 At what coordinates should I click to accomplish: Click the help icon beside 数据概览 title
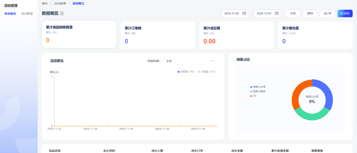click(x=62, y=13)
